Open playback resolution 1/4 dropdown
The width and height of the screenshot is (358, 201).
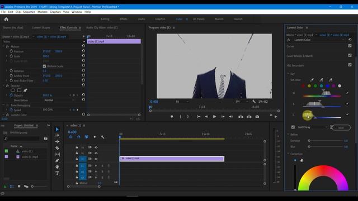point(241,102)
